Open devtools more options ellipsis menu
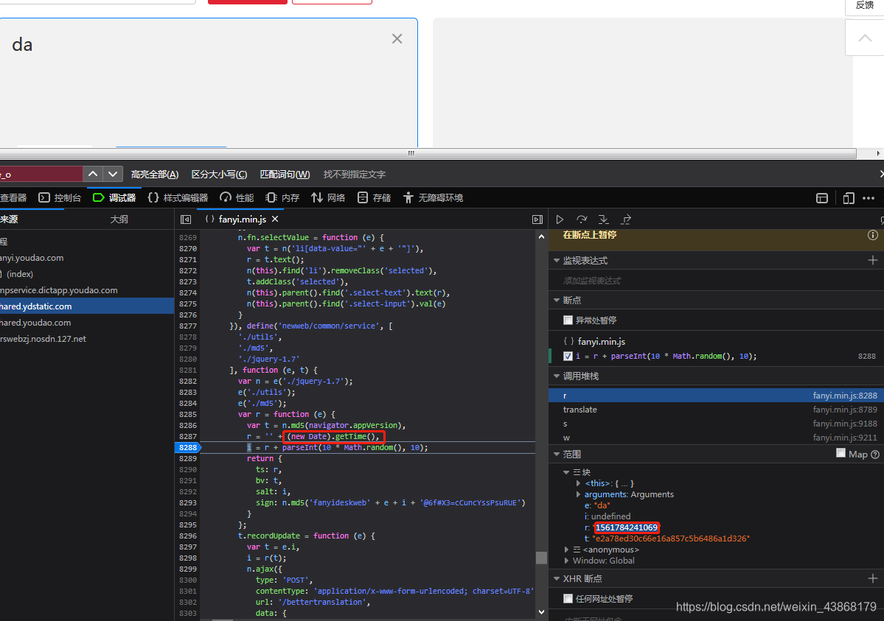The height and width of the screenshot is (621, 884). coord(869,198)
